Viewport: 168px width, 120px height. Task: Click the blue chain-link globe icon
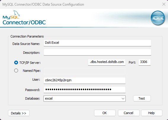pyautogui.click(x=158, y=18)
